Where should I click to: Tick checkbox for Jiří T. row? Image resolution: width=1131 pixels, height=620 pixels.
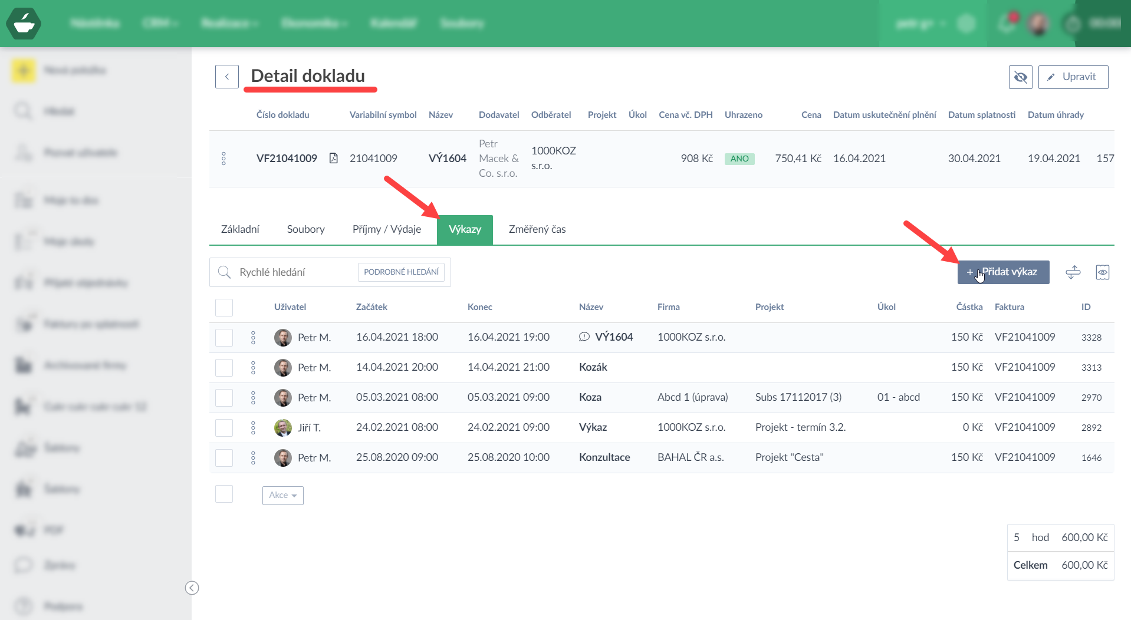(224, 428)
